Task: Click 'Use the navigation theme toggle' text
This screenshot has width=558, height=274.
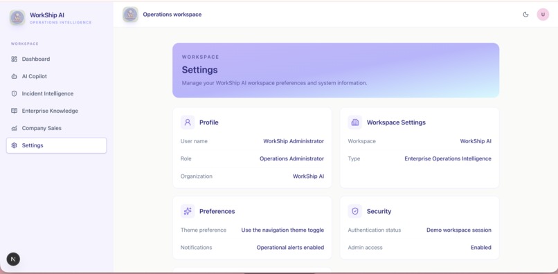Action: [x=282, y=230]
